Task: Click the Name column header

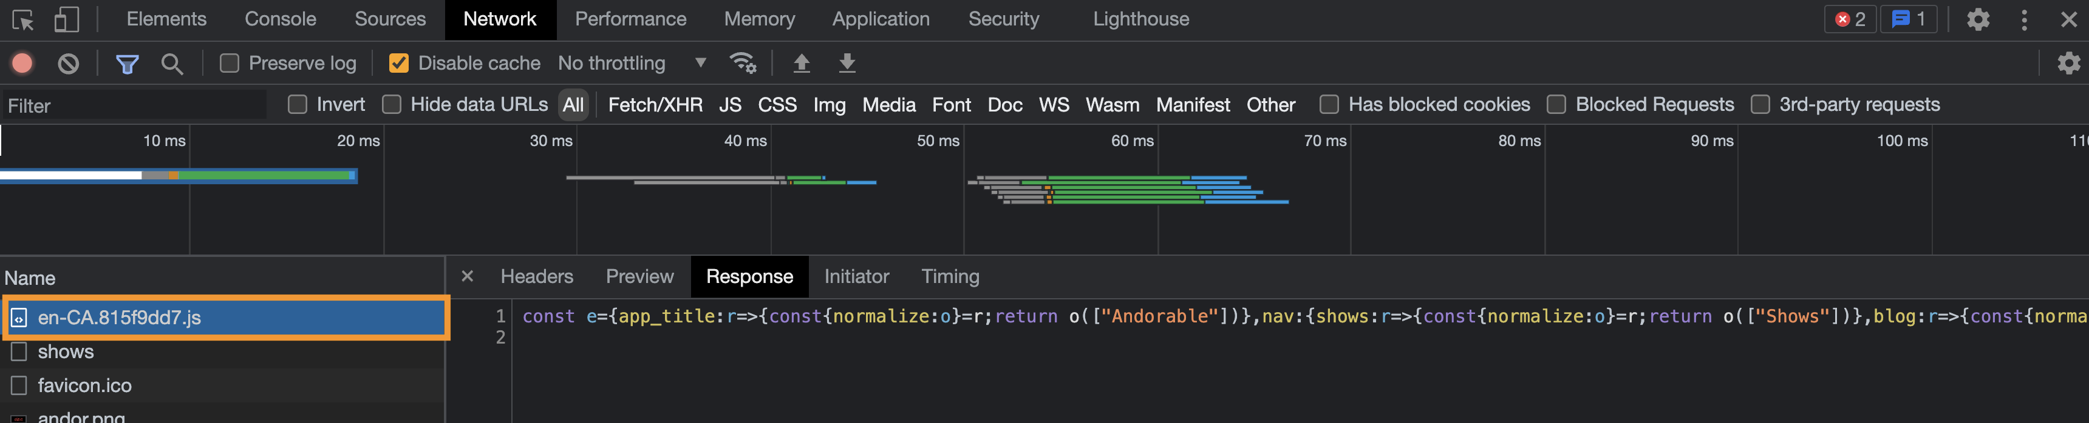Action: (222, 278)
